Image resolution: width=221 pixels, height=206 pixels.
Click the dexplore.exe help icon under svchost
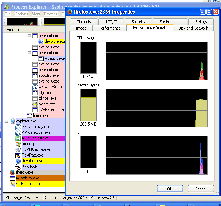coord(41,42)
